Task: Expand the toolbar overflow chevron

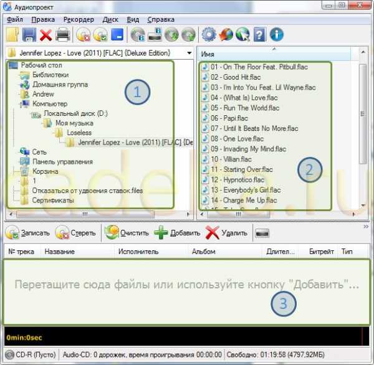Action: coord(366,226)
